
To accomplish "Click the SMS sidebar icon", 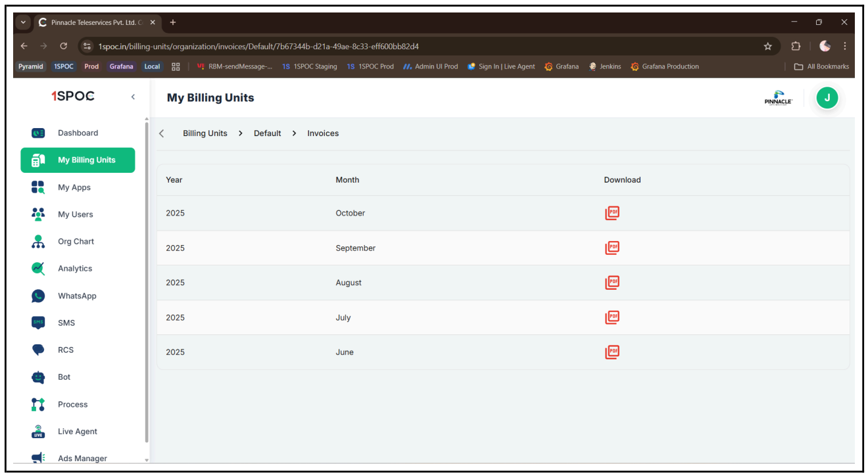I will (x=38, y=323).
